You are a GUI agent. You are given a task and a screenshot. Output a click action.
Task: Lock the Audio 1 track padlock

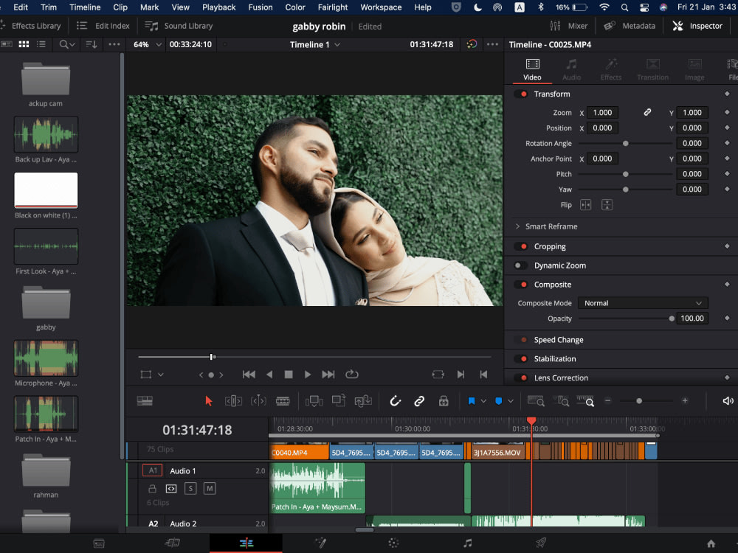pos(153,488)
